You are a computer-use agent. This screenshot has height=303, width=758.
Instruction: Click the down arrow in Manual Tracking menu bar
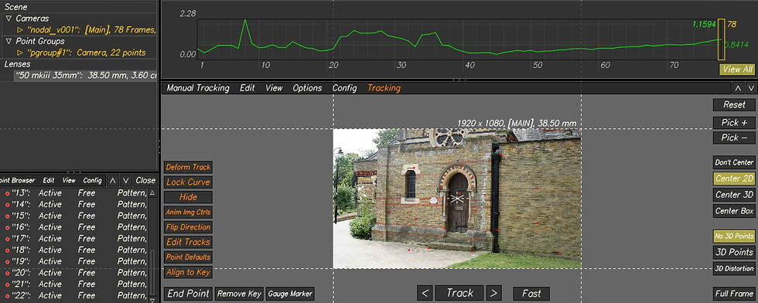coord(751,88)
